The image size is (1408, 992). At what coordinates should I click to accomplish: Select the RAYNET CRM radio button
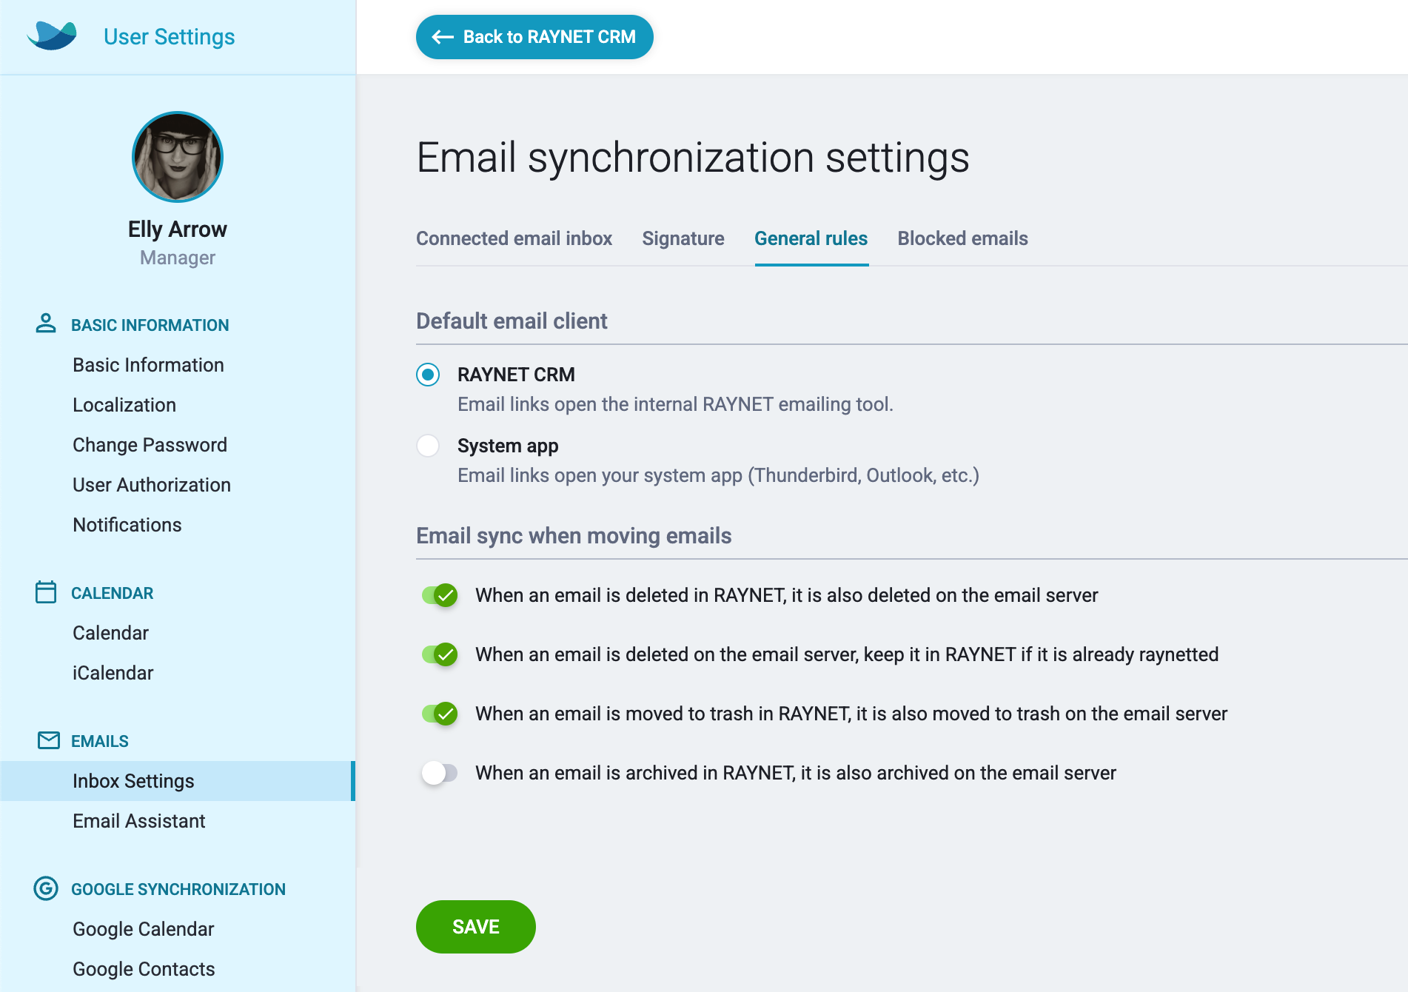click(x=428, y=375)
